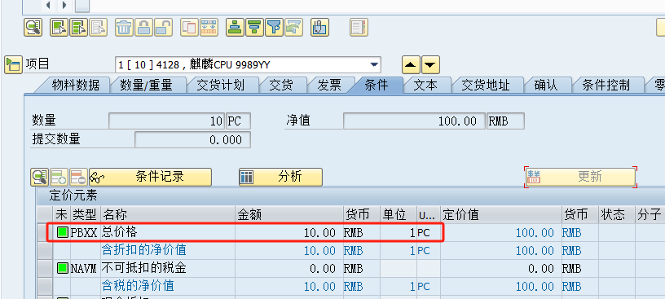
Task: Open item detail view icon in top toolbar
Action: [33, 28]
